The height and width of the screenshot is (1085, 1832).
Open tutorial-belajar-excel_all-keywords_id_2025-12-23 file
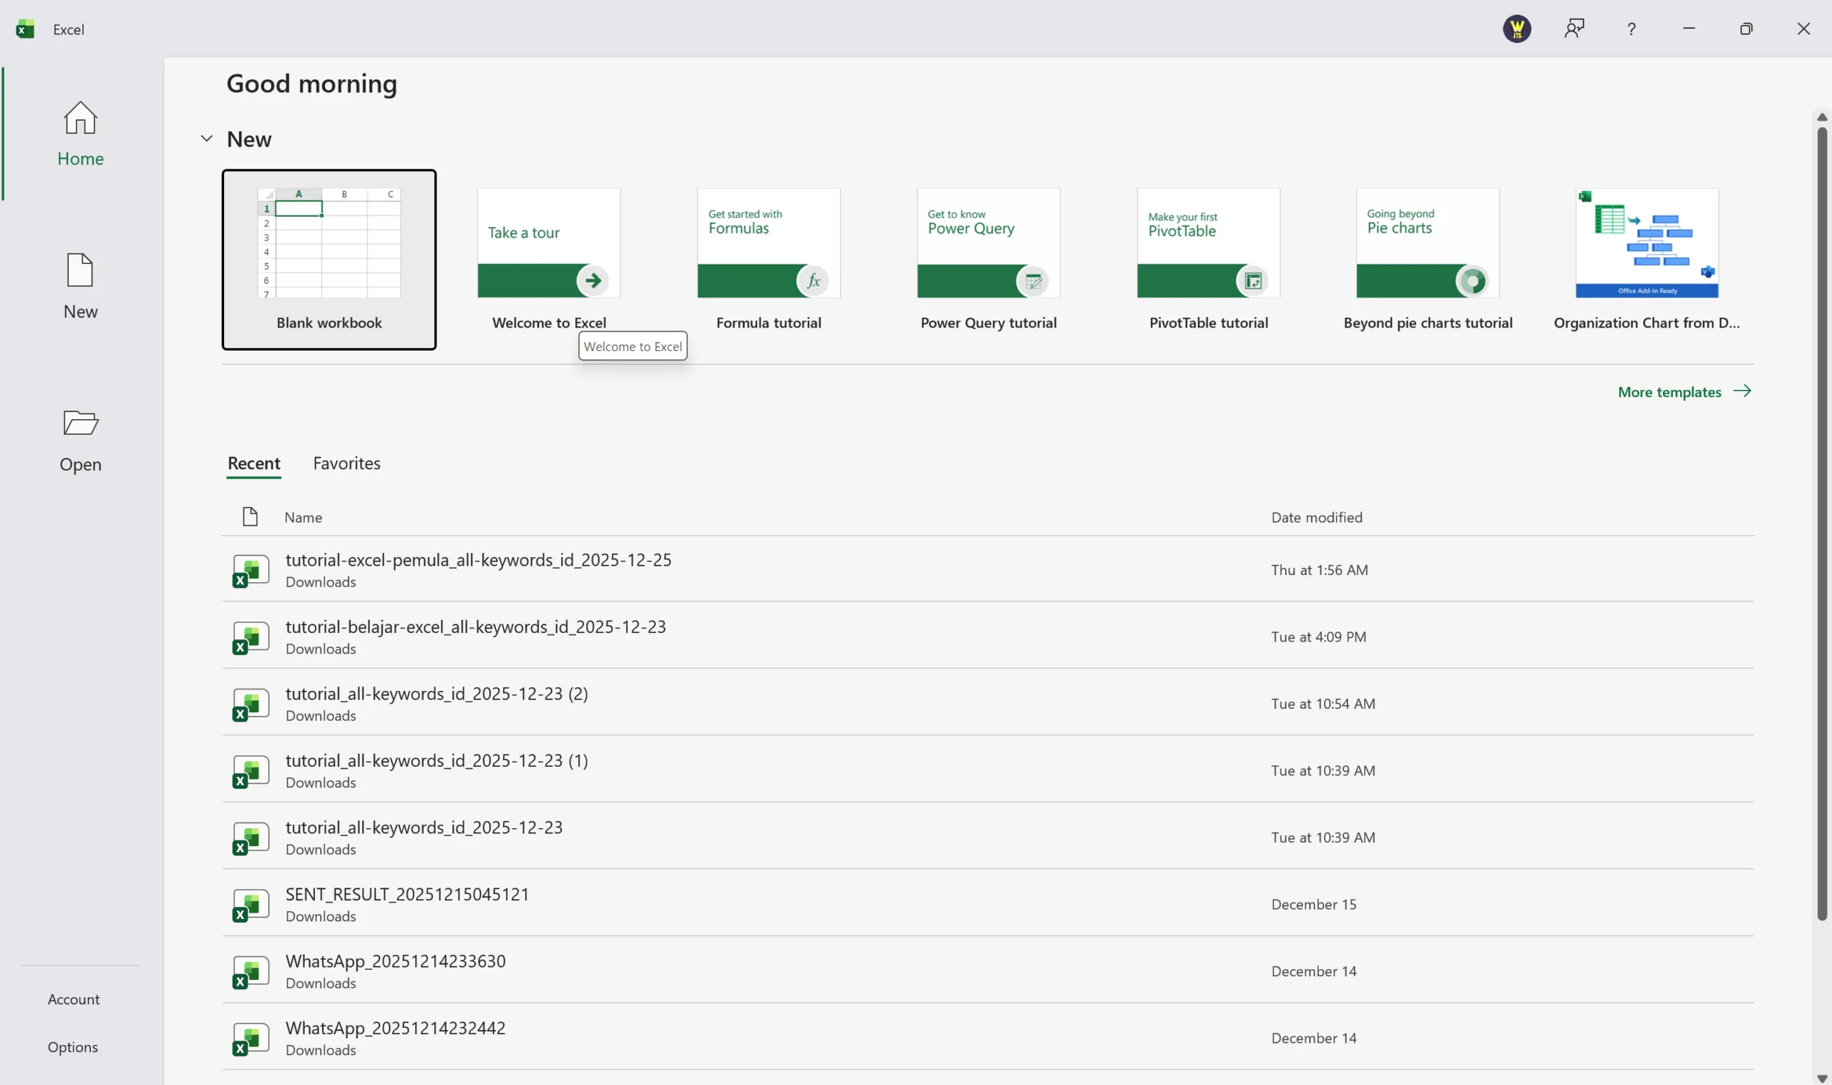click(x=475, y=627)
